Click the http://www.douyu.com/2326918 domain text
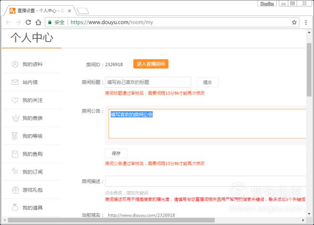 [142, 215]
